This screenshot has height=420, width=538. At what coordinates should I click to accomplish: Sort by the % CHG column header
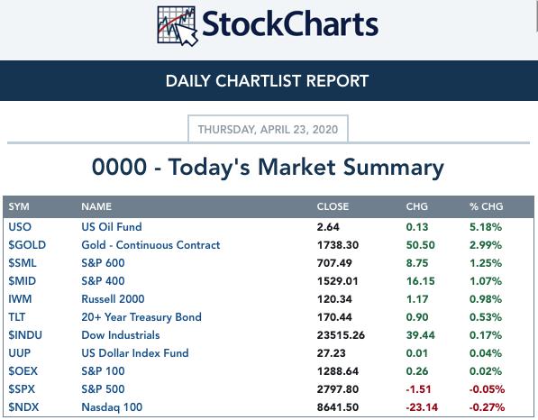487,206
